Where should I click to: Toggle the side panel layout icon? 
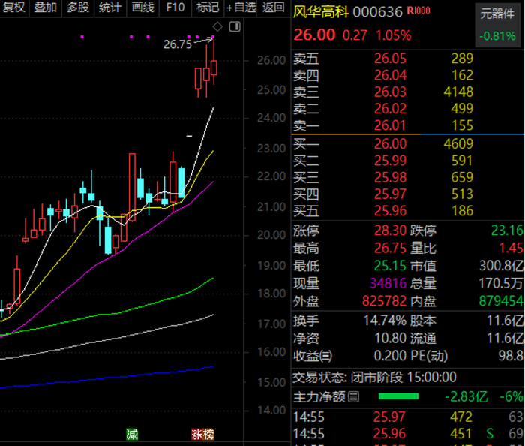(235, 26)
